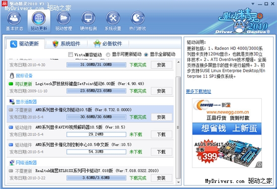Image resolution: width=277 pixels, height=189 pixels.
Task: Click gray status icon for Realtek网卡驱动
Action: 11,171
